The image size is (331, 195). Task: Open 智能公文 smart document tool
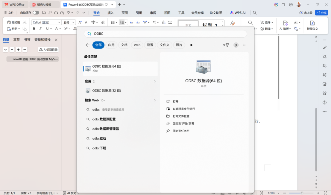(312, 25)
